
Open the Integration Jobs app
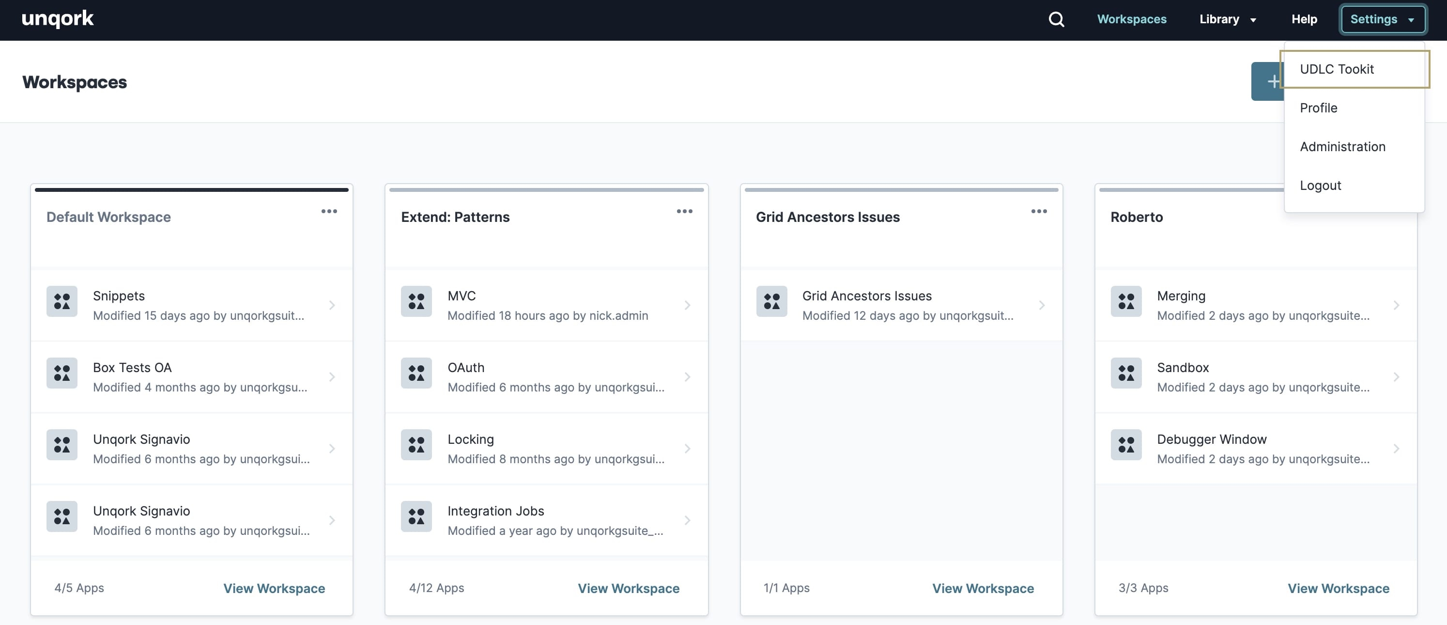click(x=546, y=520)
